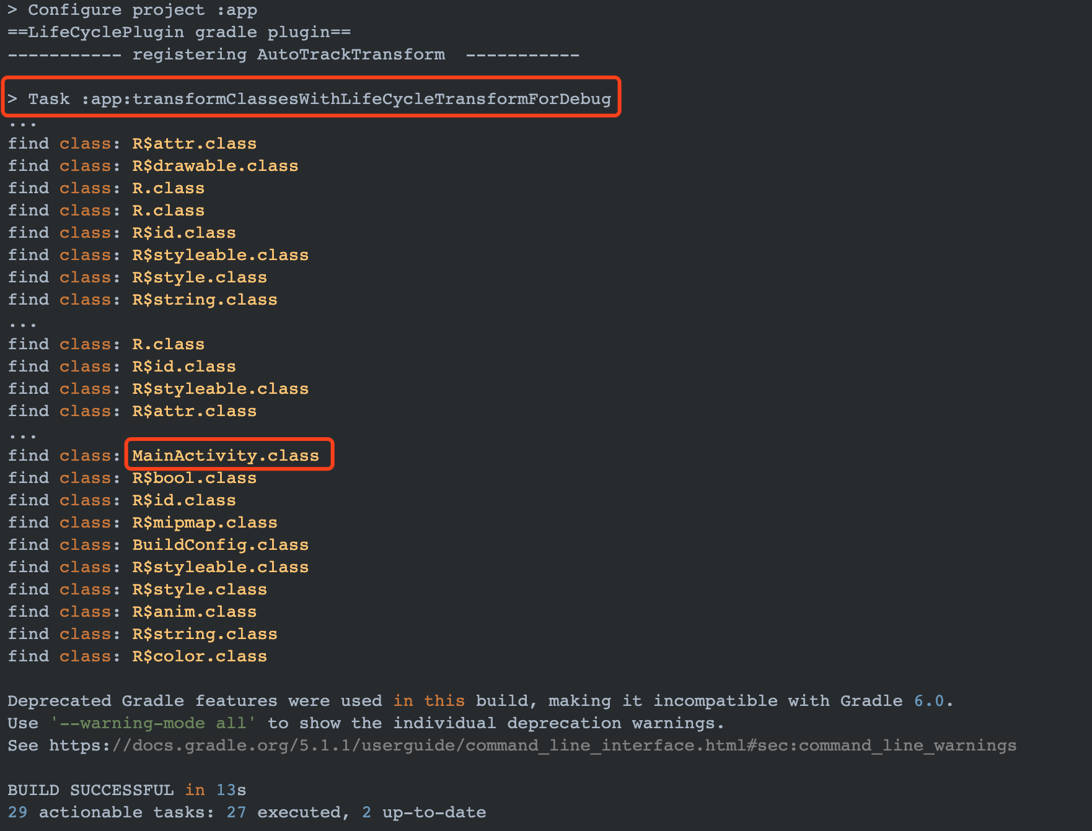Click the R$anim.class line
Image resolution: width=1092 pixels, height=831 pixels.
point(132,612)
